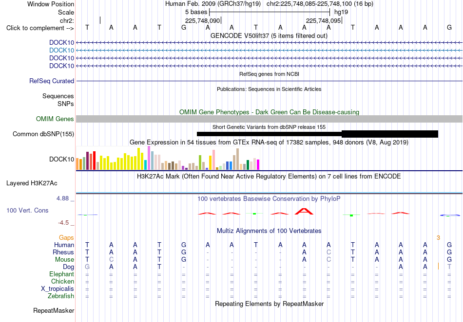This screenshot has height=322, width=463.
Task: Click the 225,748,090 ruler coordinate
Action: (x=203, y=20)
